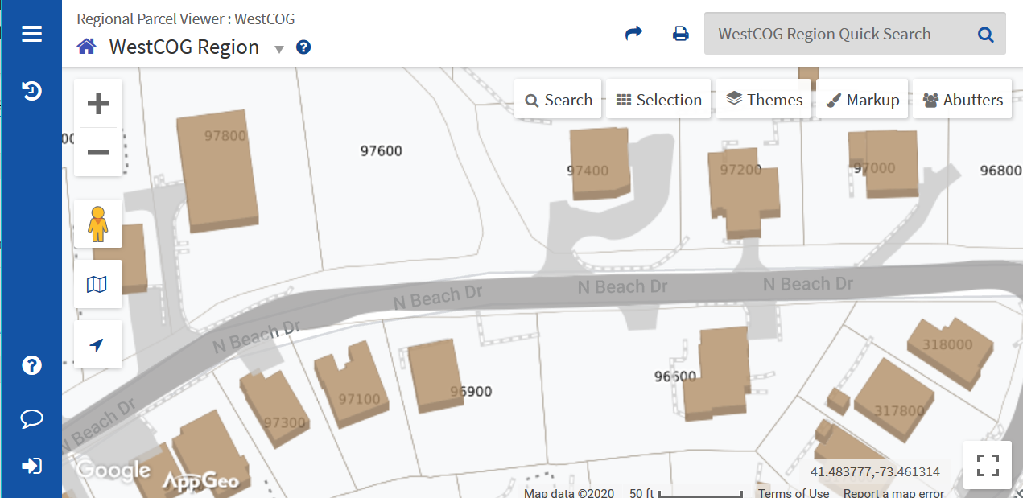
Task: Open the Selection tab
Action: point(658,100)
